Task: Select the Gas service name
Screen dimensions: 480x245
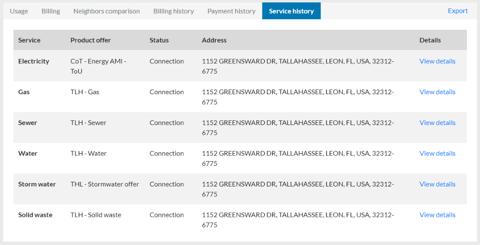Action: (x=24, y=92)
